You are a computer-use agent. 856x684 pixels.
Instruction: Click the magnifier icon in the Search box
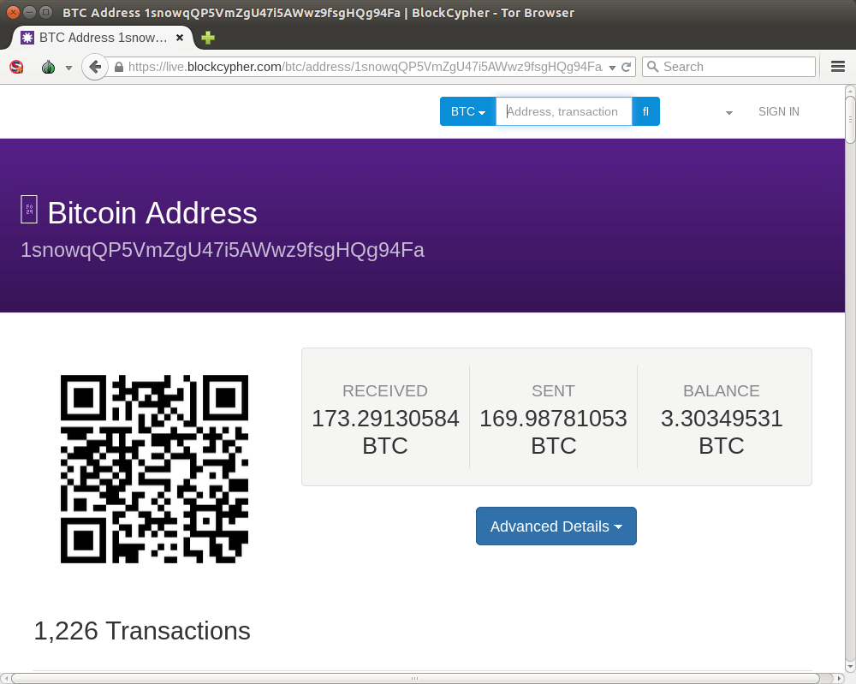pyautogui.click(x=652, y=67)
